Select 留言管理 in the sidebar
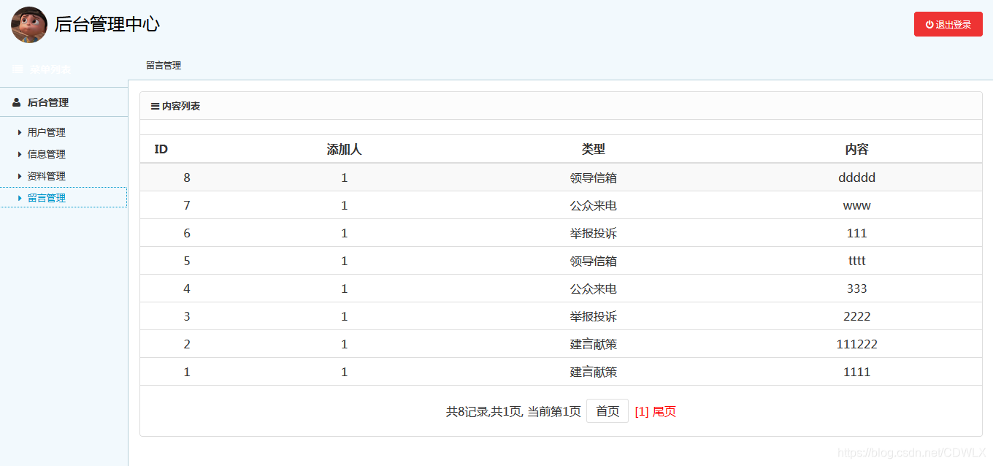This screenshot has height=466, width=993. pos(47,198)
